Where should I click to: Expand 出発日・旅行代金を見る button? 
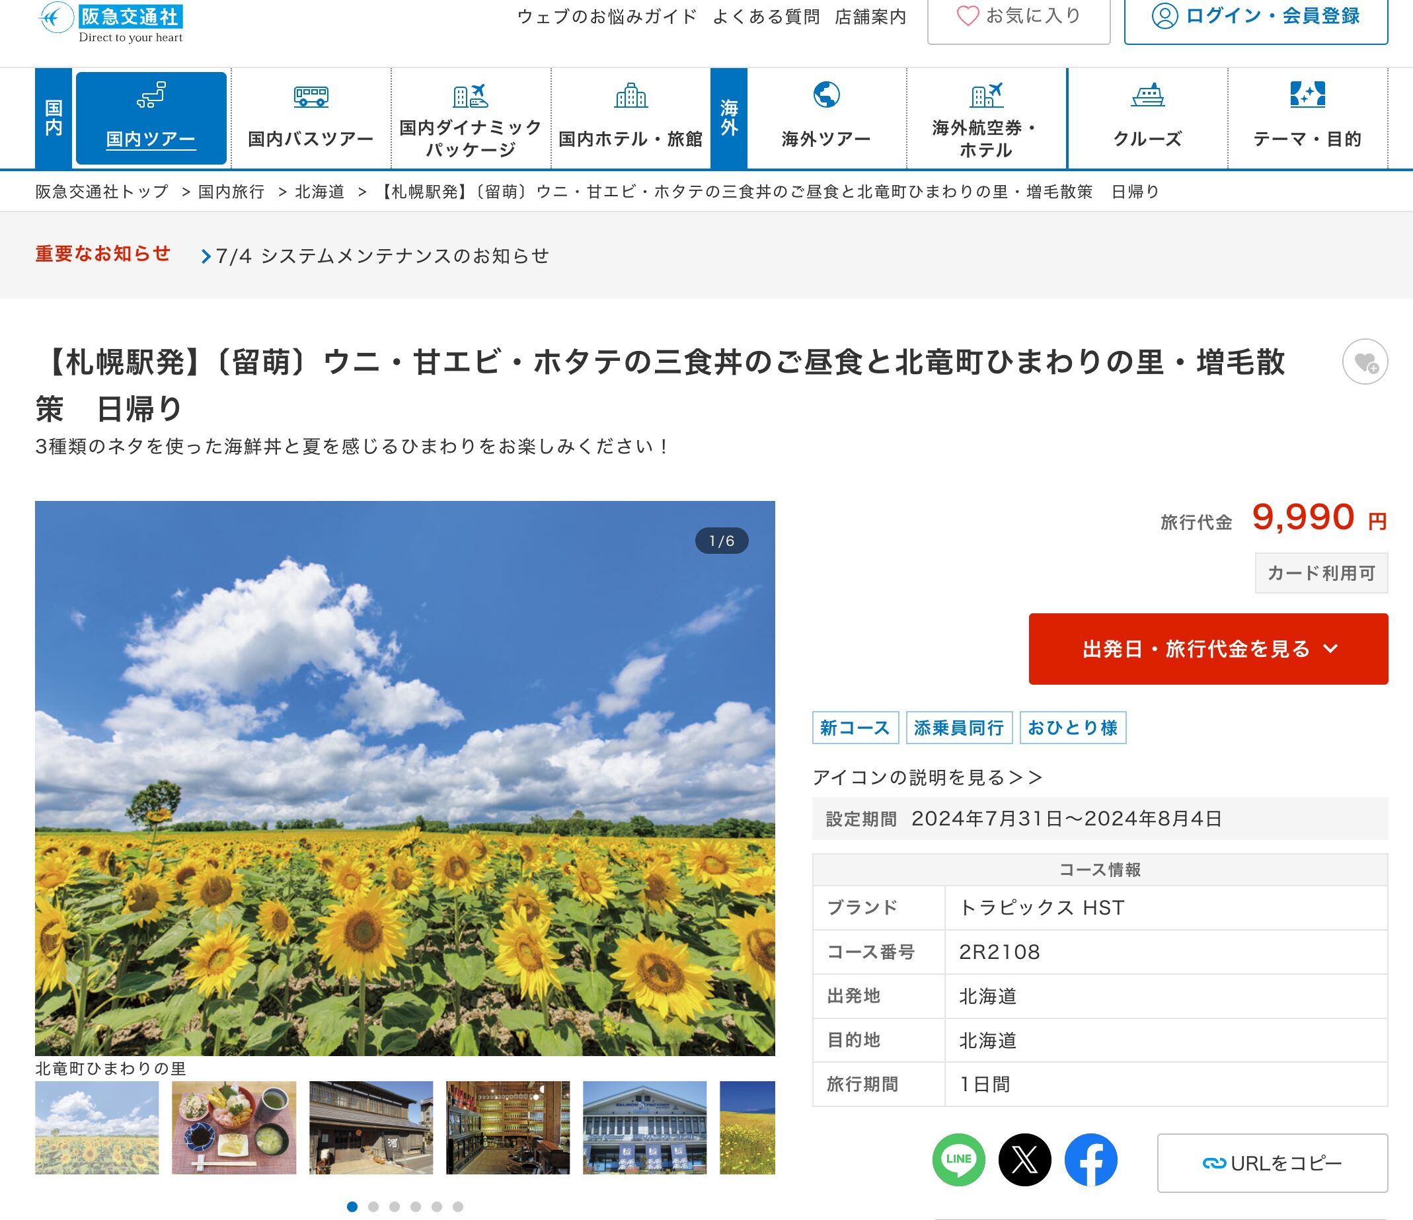[x=1207, y=648]
